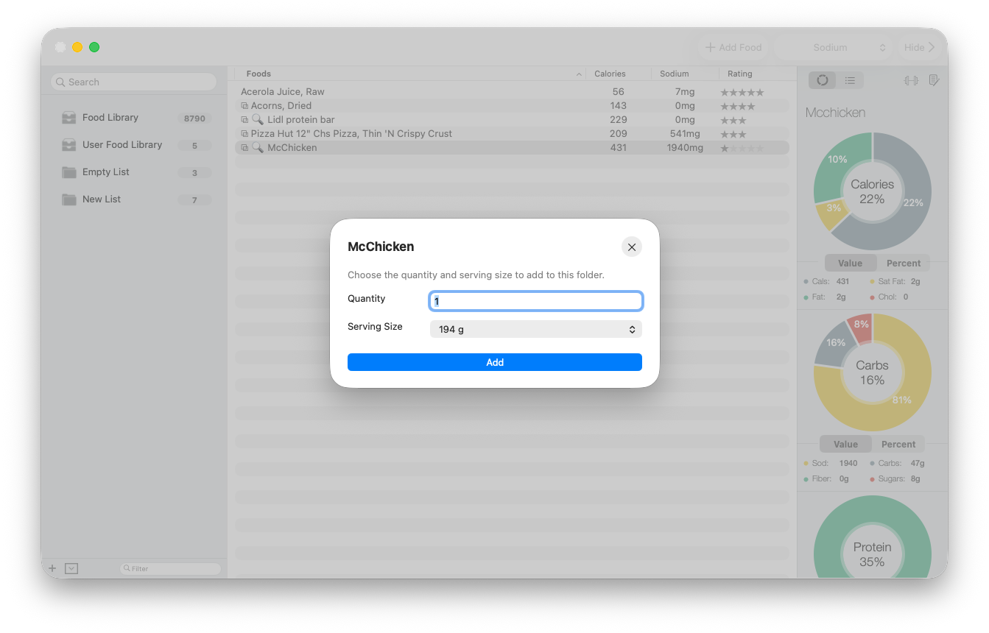Viewport: 989px width, 633px height.
Task: Click the Empty List folder icon
Action: coord(69,172)
